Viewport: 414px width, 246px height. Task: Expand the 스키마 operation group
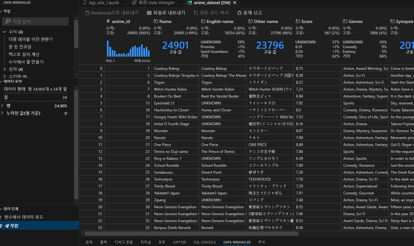(x=4, y=76)
